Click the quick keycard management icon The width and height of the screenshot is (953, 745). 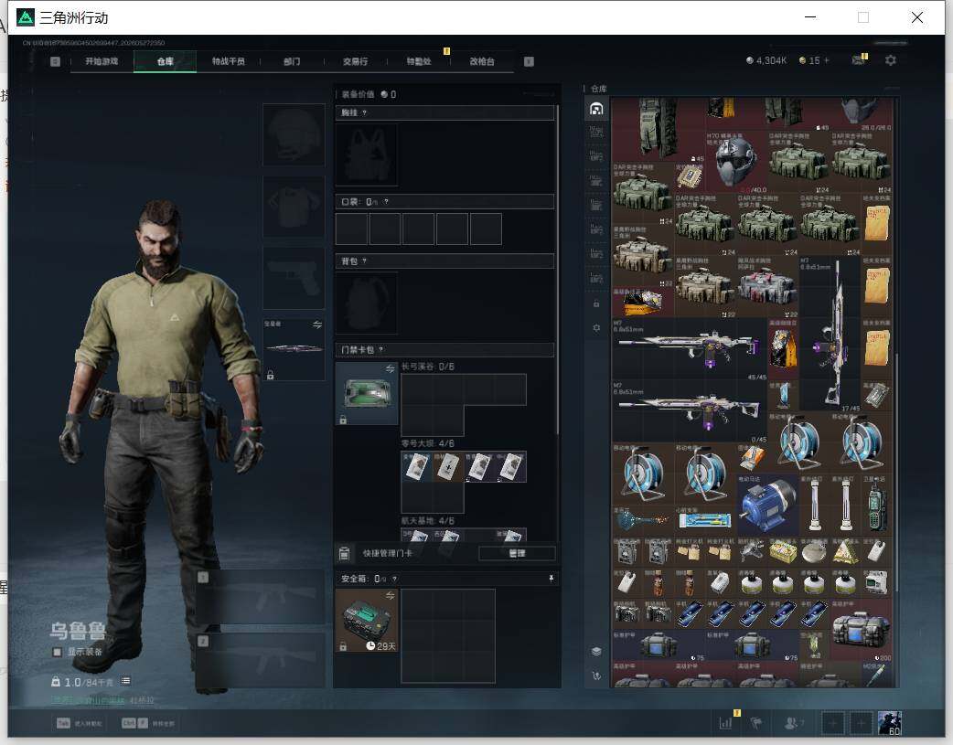344,553
